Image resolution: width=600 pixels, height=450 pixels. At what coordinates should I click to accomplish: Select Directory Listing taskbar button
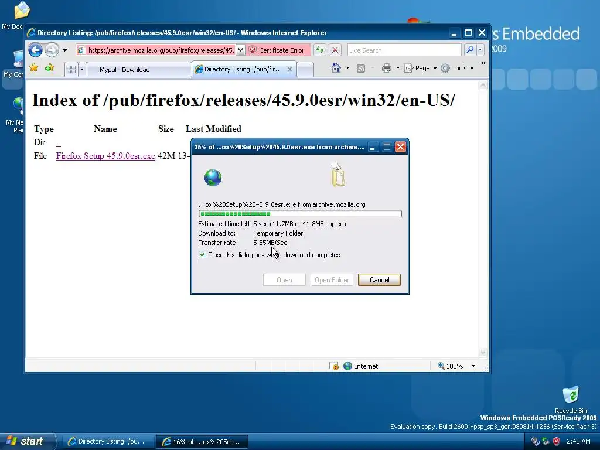click(108, 442)
